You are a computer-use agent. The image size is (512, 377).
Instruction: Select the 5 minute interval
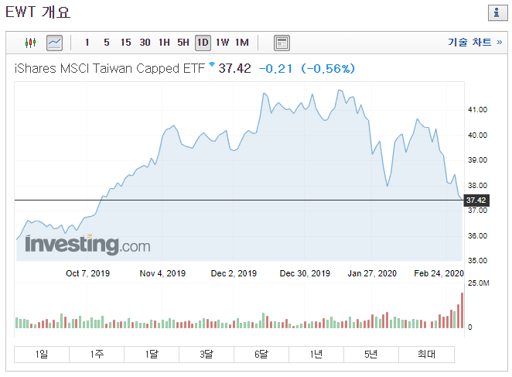pyautogui.click(x=107, y=43)
